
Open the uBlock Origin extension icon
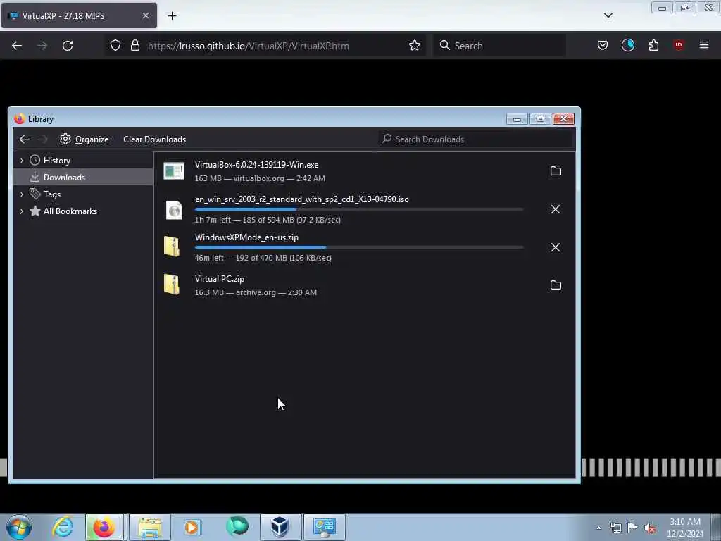coord(679,45)
